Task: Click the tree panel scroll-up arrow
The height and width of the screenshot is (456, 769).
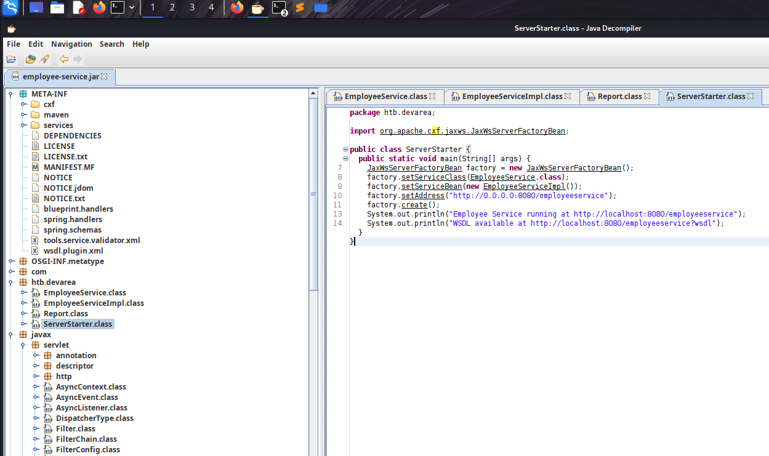Action: (x=314, y=94)
